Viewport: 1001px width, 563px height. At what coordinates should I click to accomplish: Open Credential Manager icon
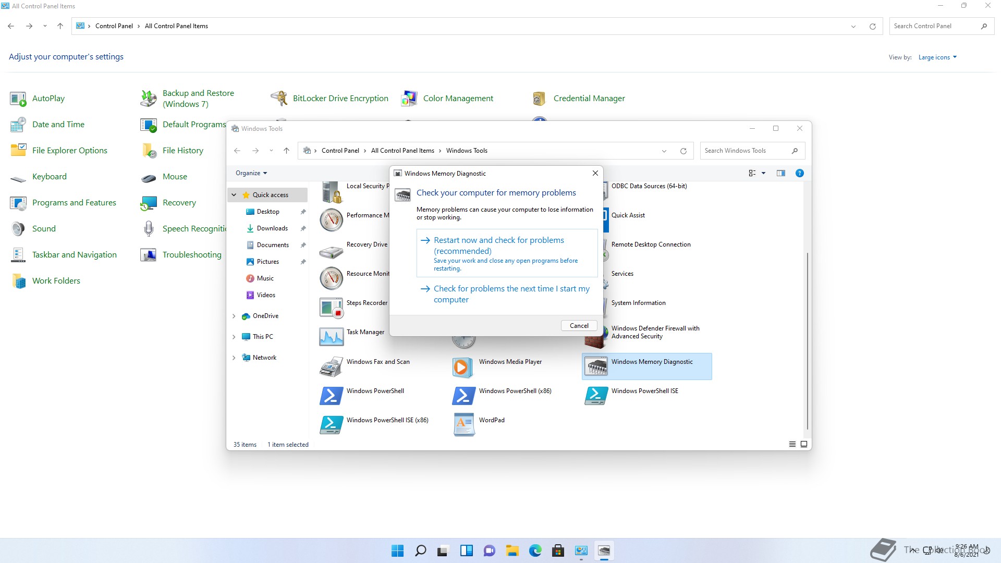click(x=540, y=99)
